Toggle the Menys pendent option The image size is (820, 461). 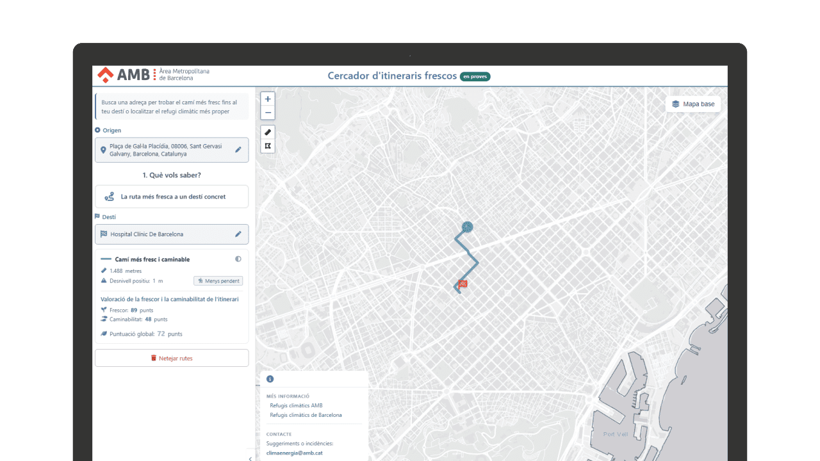(218, 280)
